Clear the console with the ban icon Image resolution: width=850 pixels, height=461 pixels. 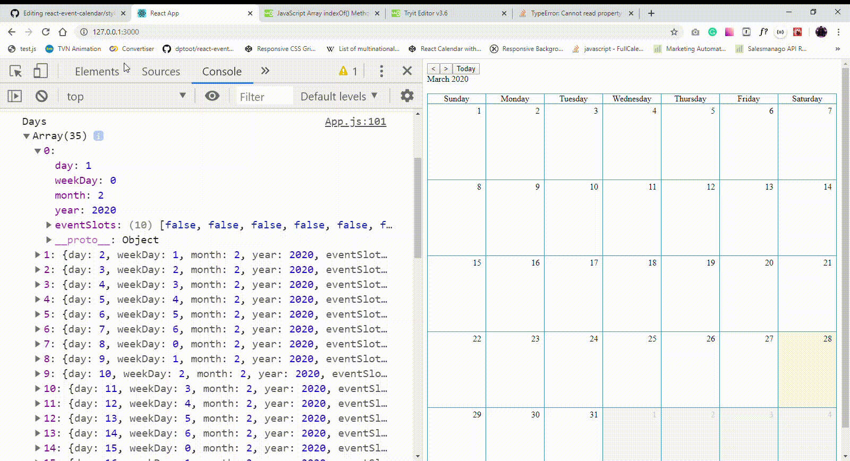click(x=41, y=96)
